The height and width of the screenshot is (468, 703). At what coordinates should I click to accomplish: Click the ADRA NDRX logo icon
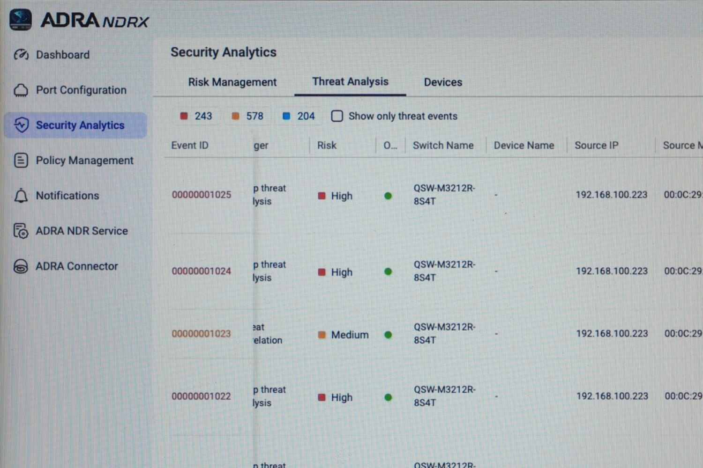coord(21,20)
